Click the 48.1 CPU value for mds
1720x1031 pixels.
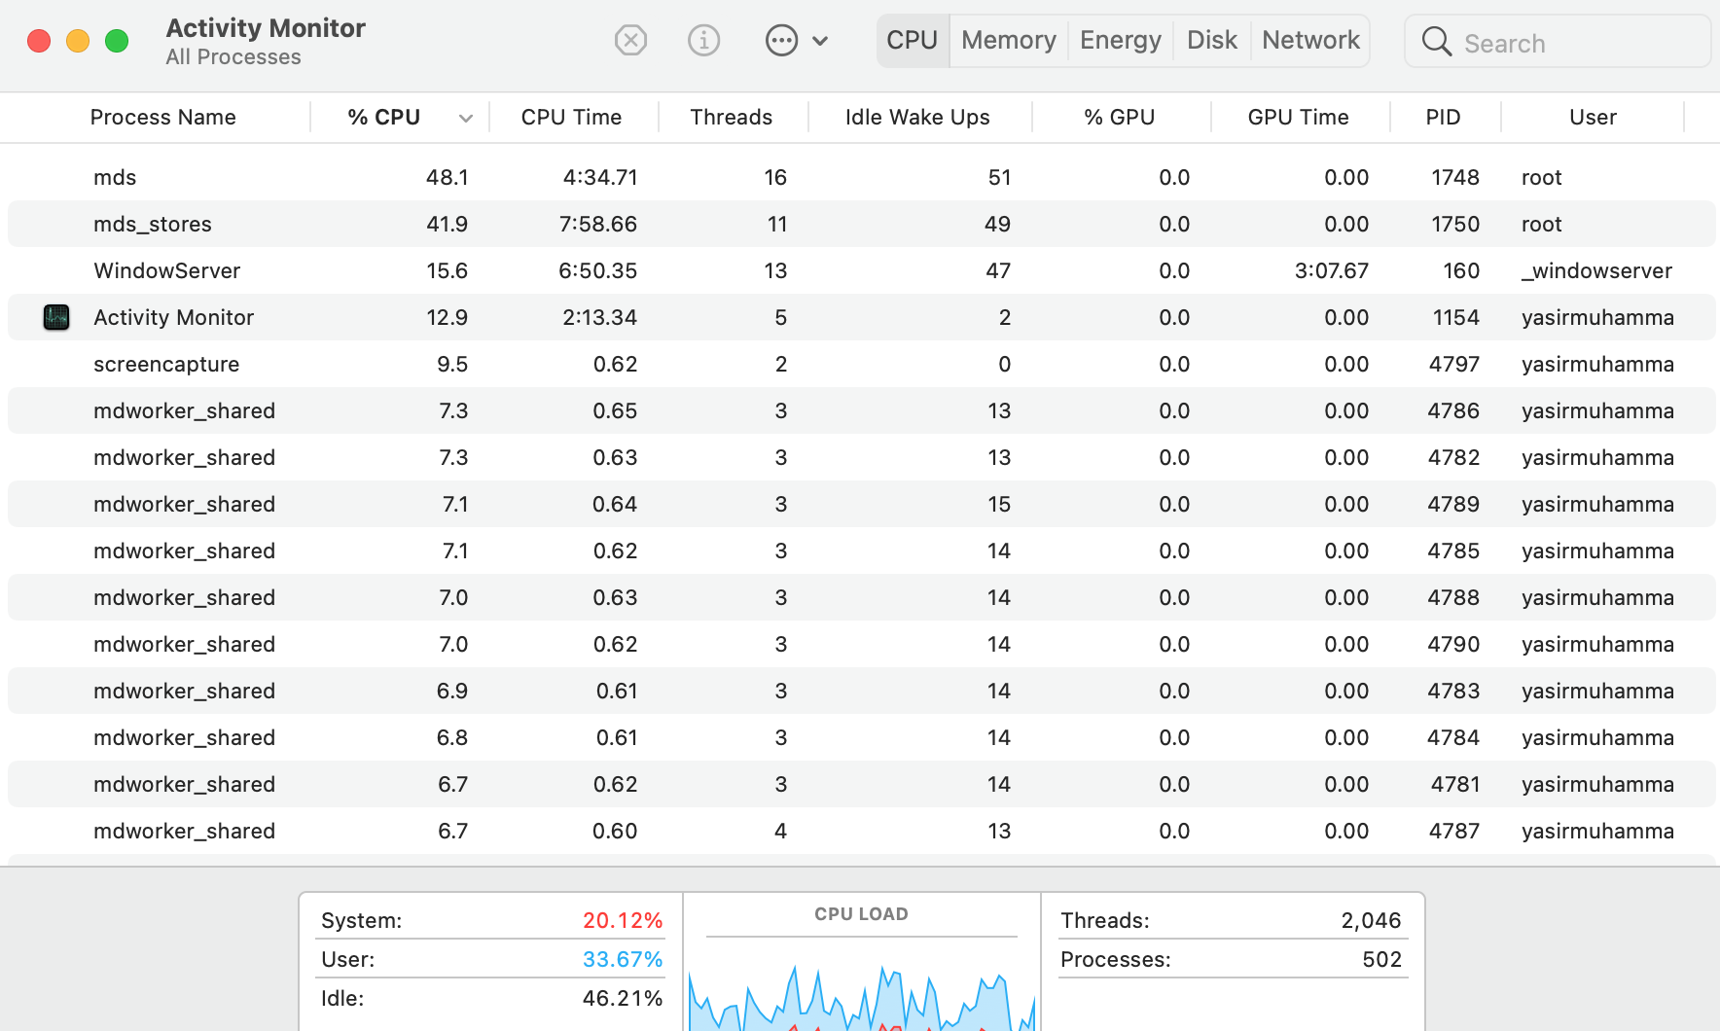click(447, 177)
